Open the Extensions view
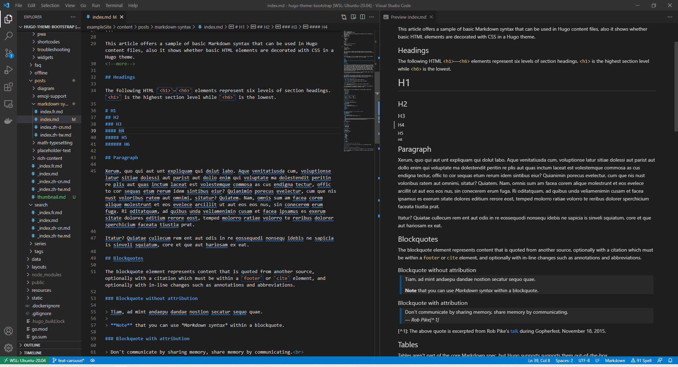 pos(8,87)
